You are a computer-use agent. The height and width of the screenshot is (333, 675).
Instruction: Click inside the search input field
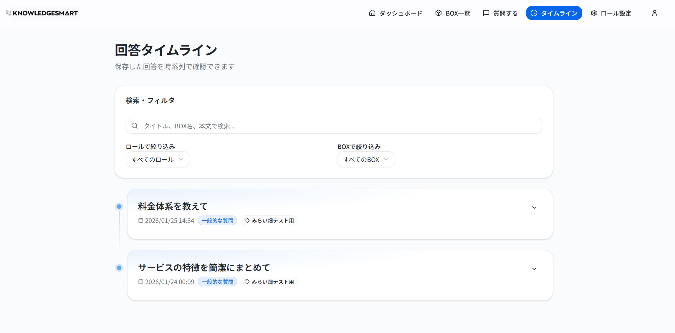pos(324,126)
